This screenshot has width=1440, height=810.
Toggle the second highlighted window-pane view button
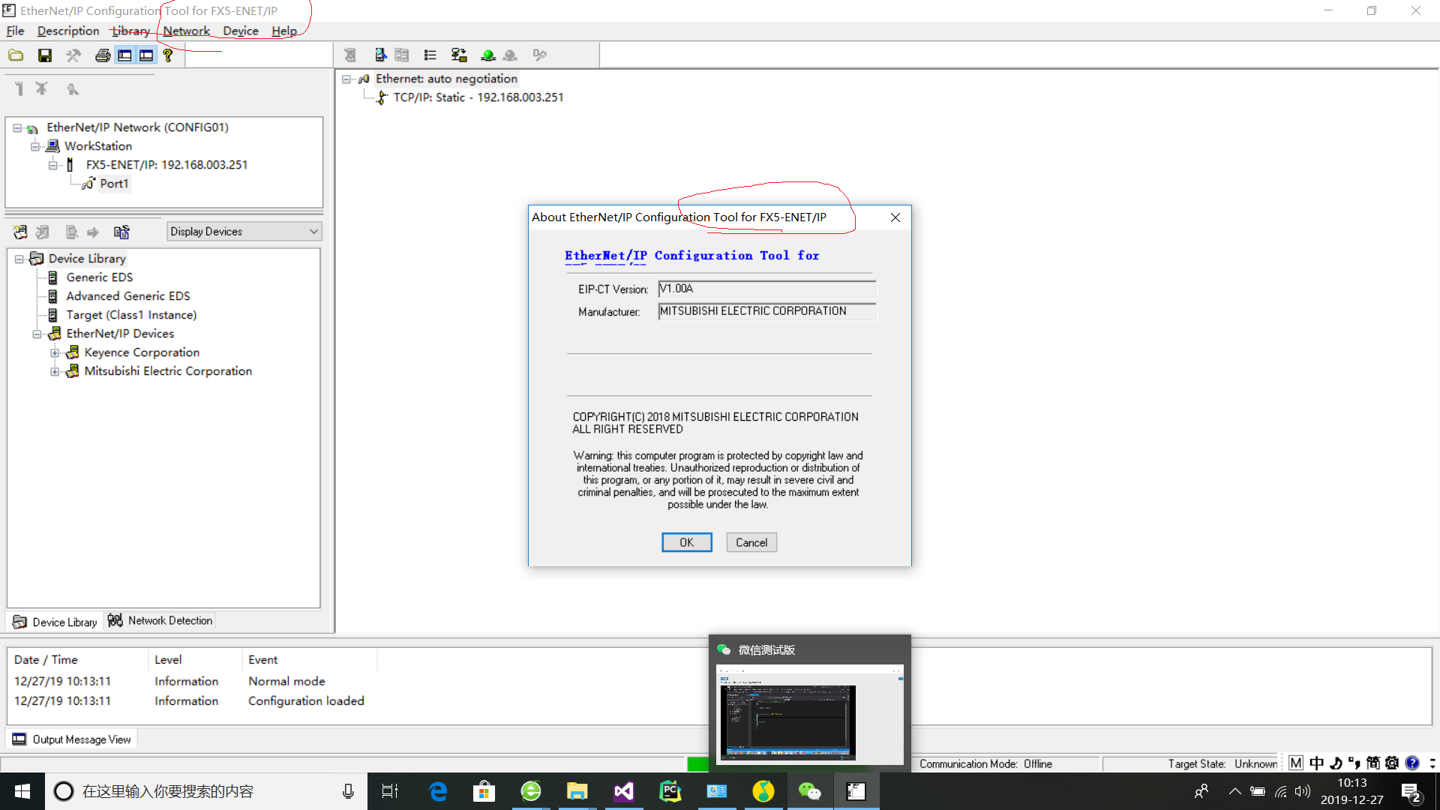point(146,55)
